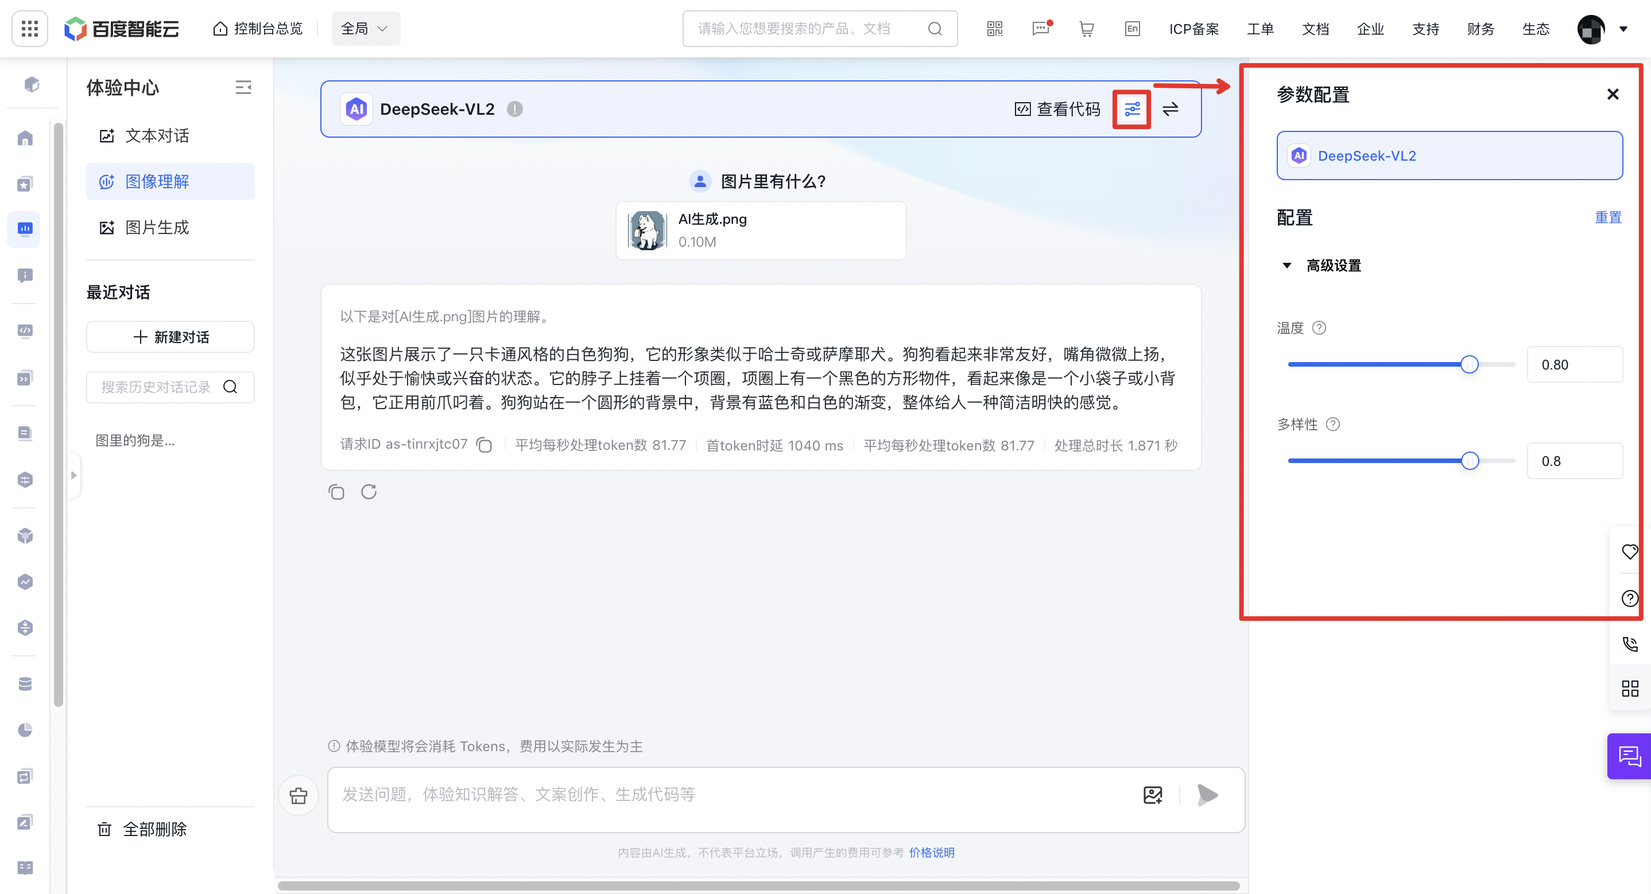The image size is (1651, 894).
Task: Open 生态 in the top navigation
Action: point(1536,29)
